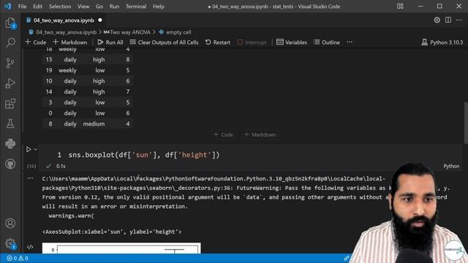Click the VS Code logo icon

tap(7, 7)
